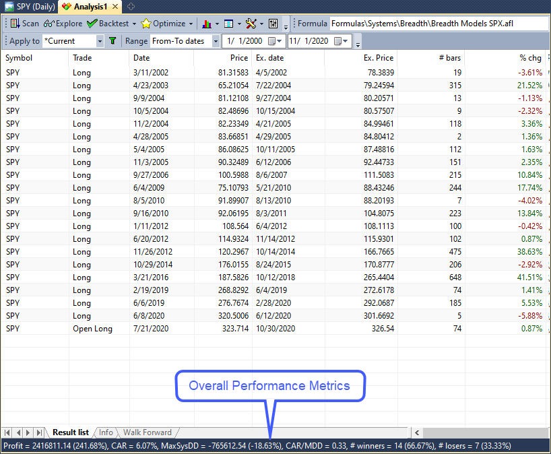The height and width of the screenshot is (454, 551).
Task: Open the Parameters sliders icon
Action: click(273, 24)
